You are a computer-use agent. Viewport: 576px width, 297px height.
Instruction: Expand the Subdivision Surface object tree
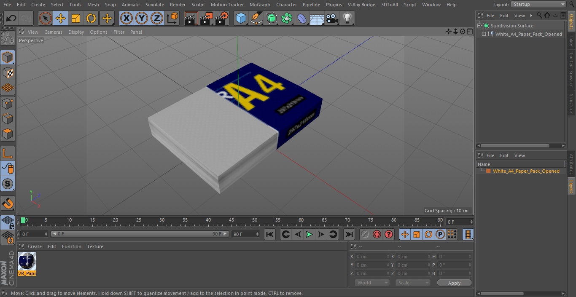point(479,26)
